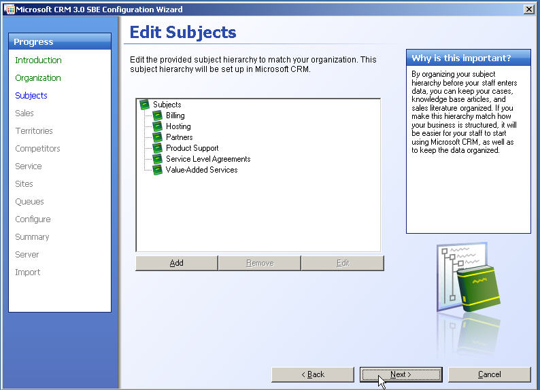Select Value-Added Services in the tree
The image size is (540, 390).
[x=201, y=170]
